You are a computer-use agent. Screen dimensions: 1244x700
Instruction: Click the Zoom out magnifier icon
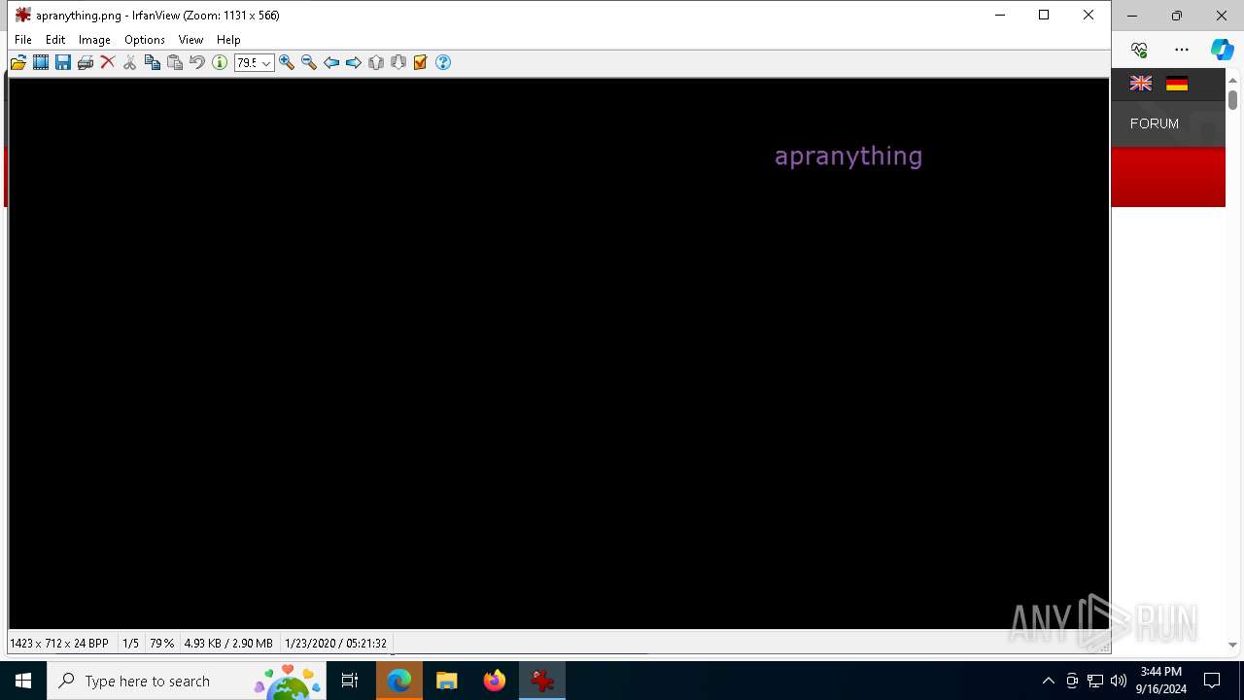click(x=309, y=62)
